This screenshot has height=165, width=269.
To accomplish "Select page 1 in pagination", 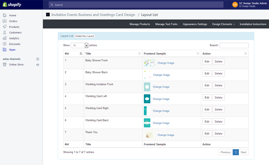I will 236,152.
